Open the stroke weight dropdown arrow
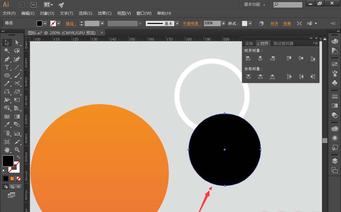341x212 pixels. coord(102,23)
